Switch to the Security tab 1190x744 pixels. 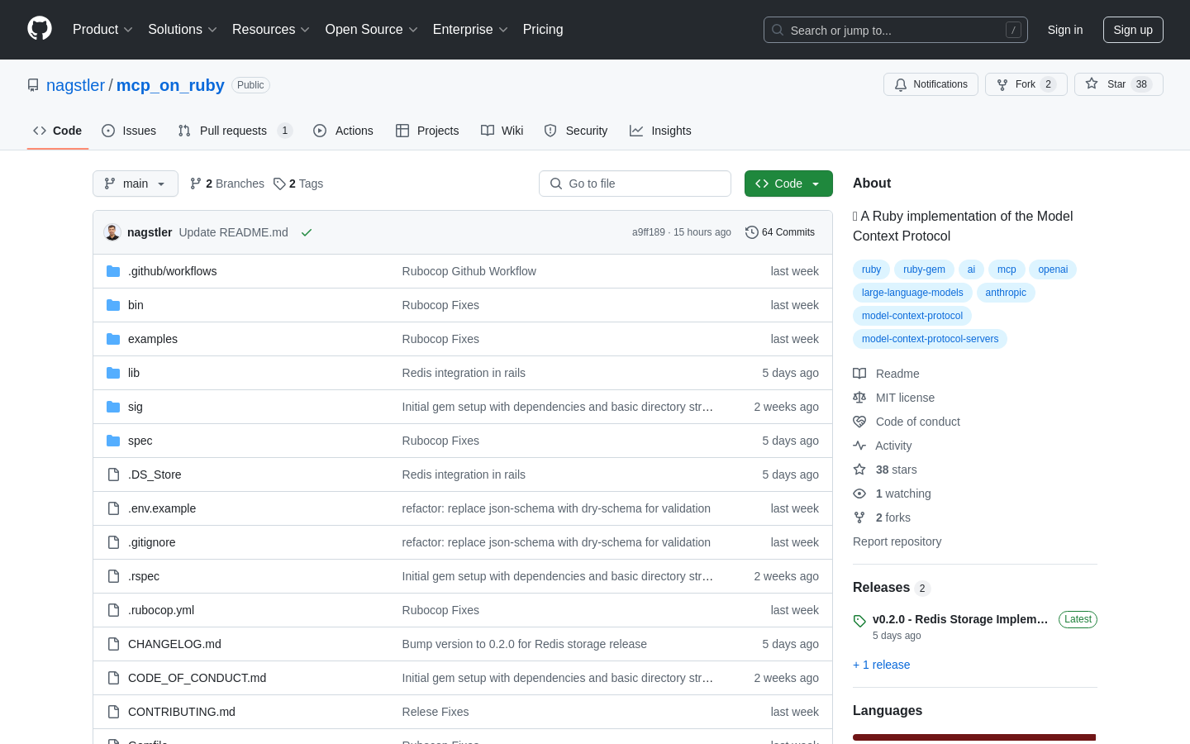(576, 131)
